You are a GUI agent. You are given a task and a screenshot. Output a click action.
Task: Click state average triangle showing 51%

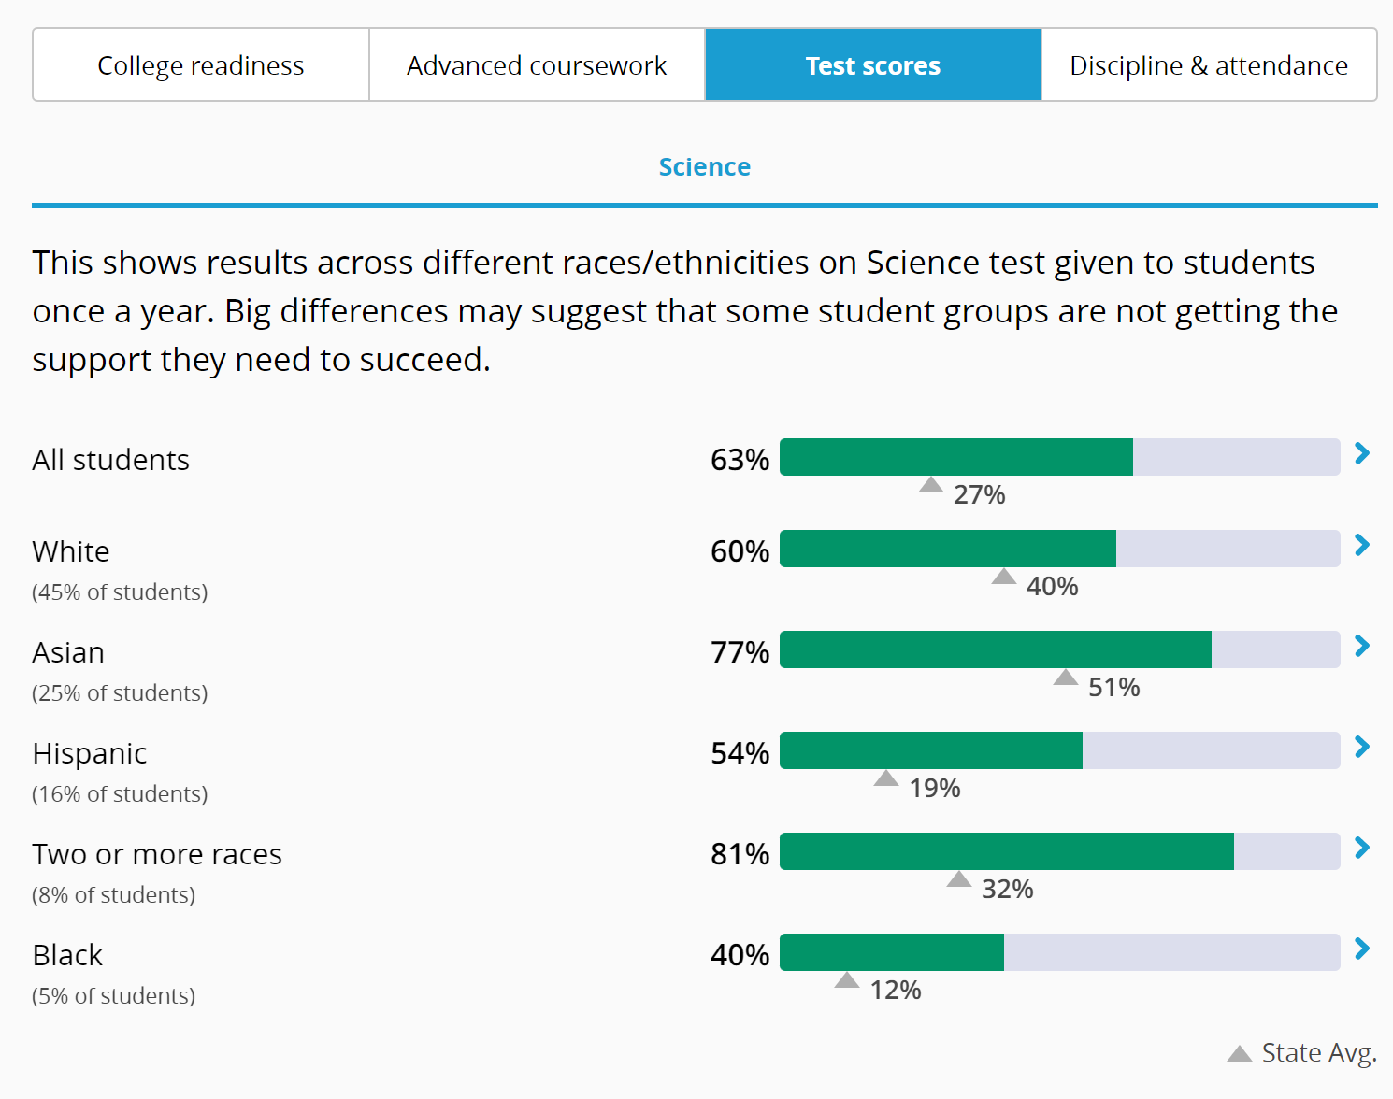[1066, 678]
